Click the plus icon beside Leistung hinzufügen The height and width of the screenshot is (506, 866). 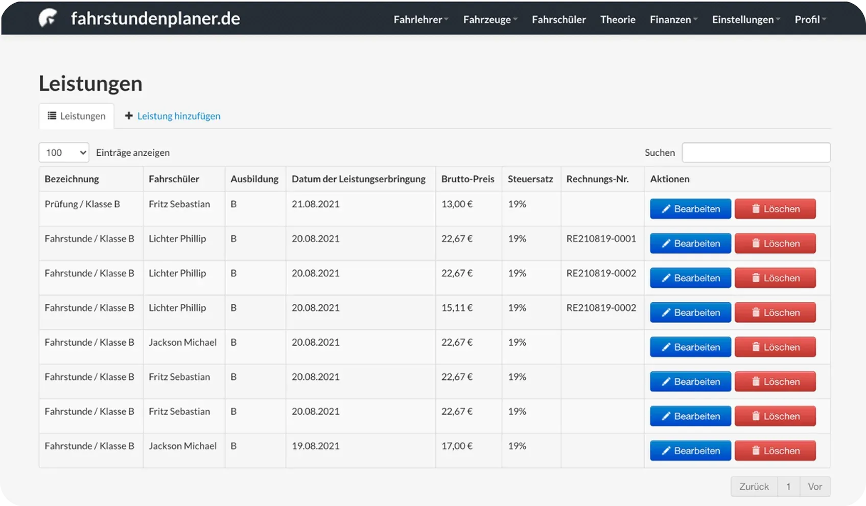[129, 116]
